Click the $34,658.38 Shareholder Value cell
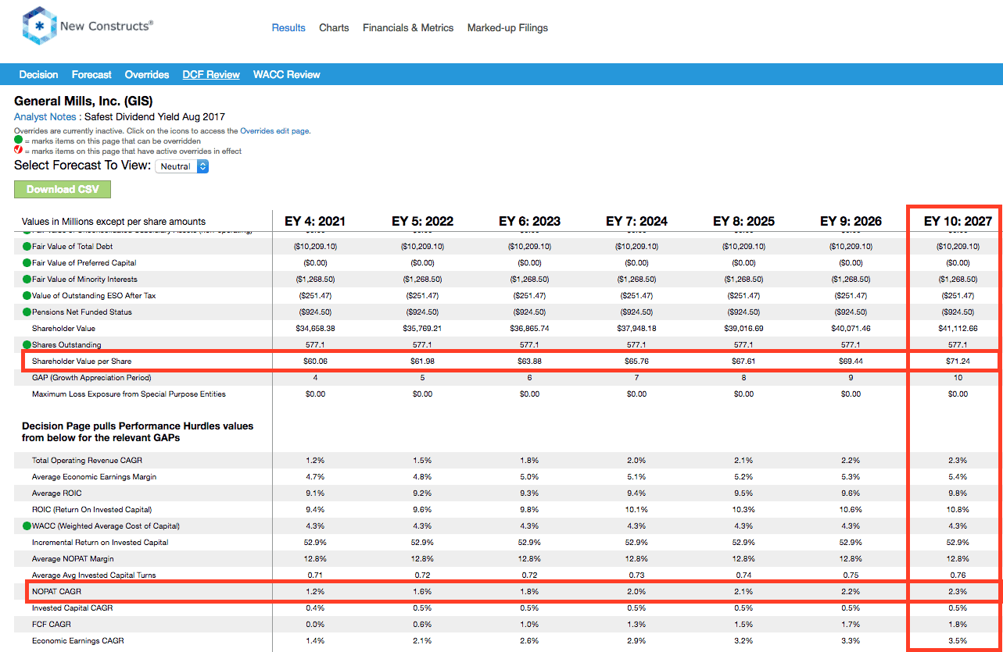1003x652 pixels. (x=315, y=328)
